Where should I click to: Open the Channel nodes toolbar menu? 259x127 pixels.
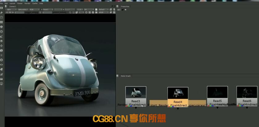2,22
